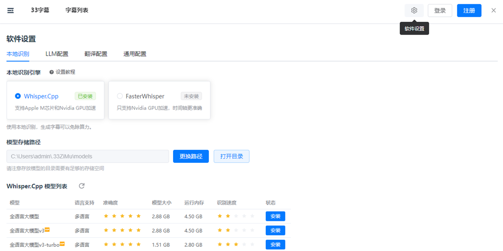Click the model storage path input field
The height and width of the screenshot is (251, 503).
[88, 156]
